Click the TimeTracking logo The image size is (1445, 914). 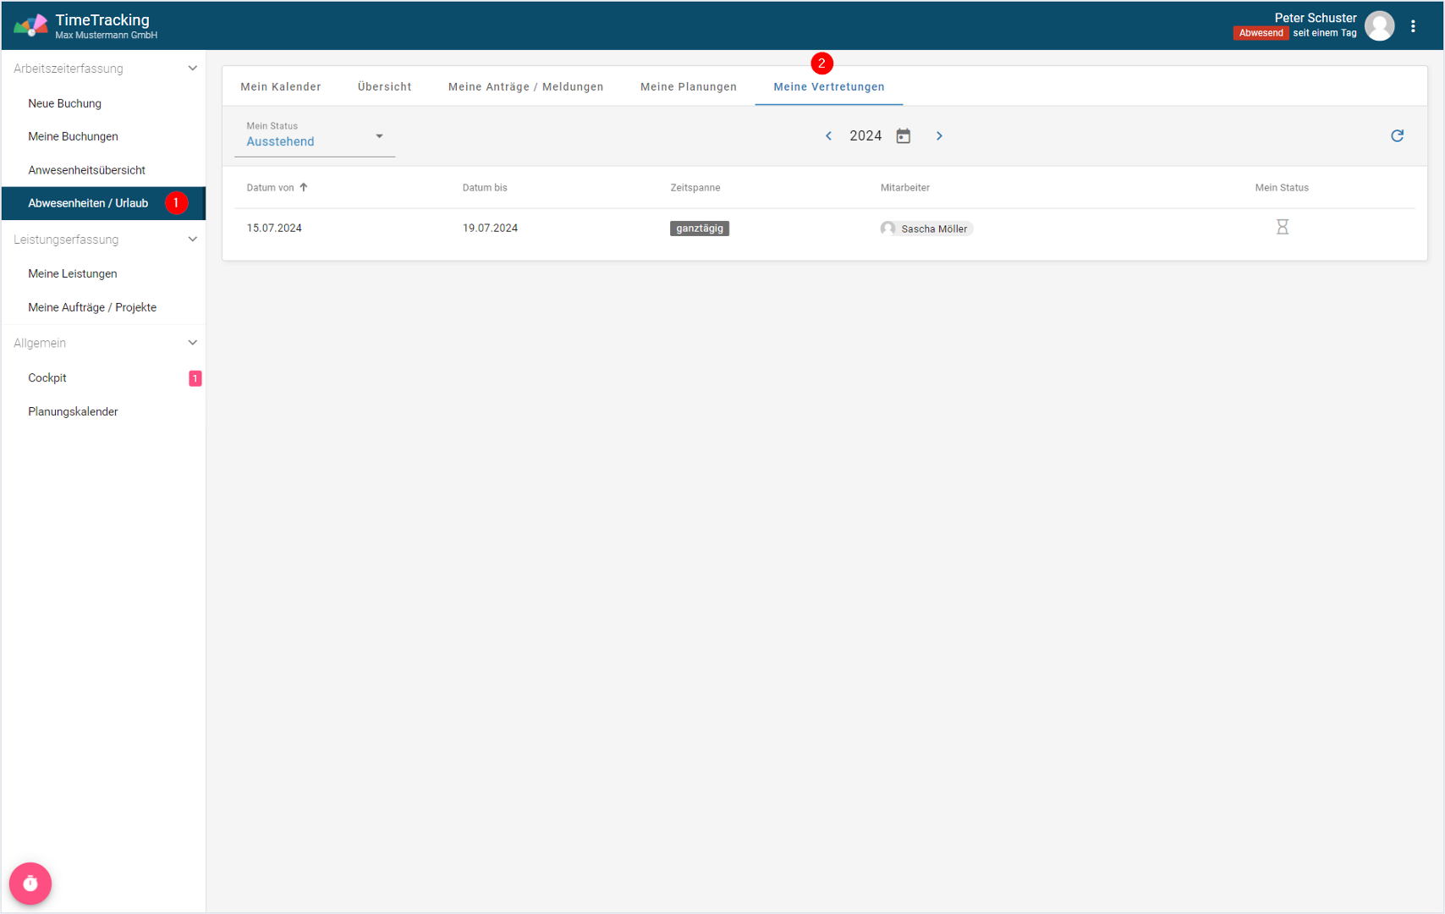30,26
